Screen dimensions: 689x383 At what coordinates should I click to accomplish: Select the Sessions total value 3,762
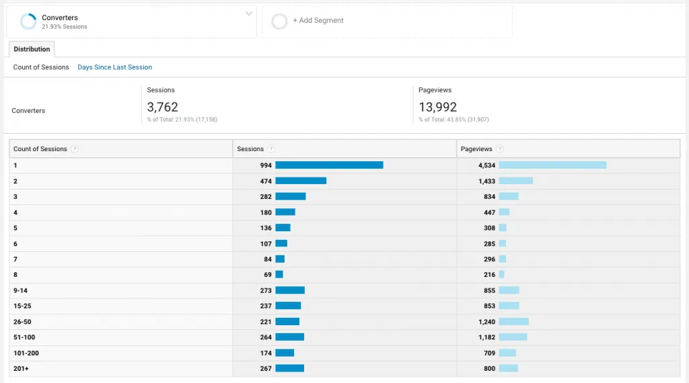pos(162,107)
